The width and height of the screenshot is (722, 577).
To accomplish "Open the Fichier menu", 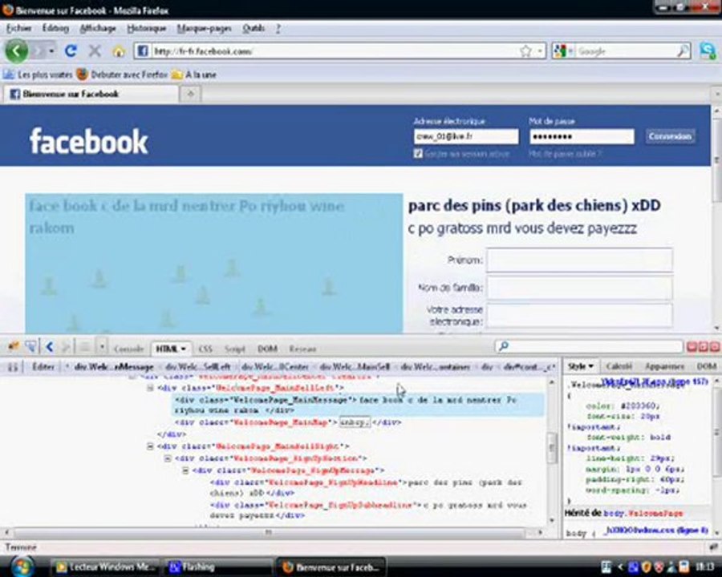I will [x=19, y=29].
